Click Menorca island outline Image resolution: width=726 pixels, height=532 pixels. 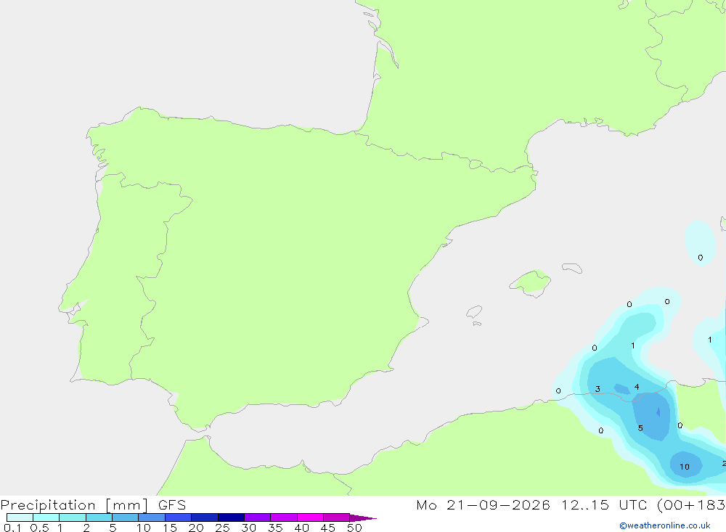[x=572, y=268]
